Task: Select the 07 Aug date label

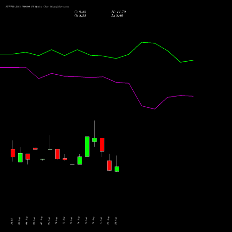Action: click(x=49, y=221)
